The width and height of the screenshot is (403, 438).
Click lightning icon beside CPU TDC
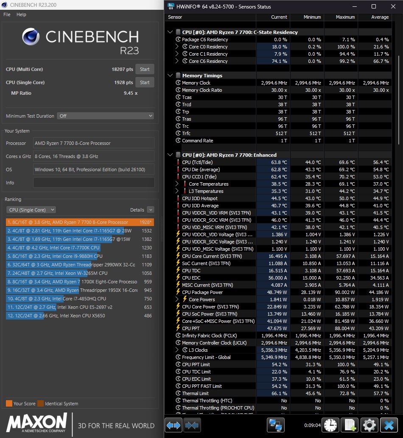[x=178, y=270]
